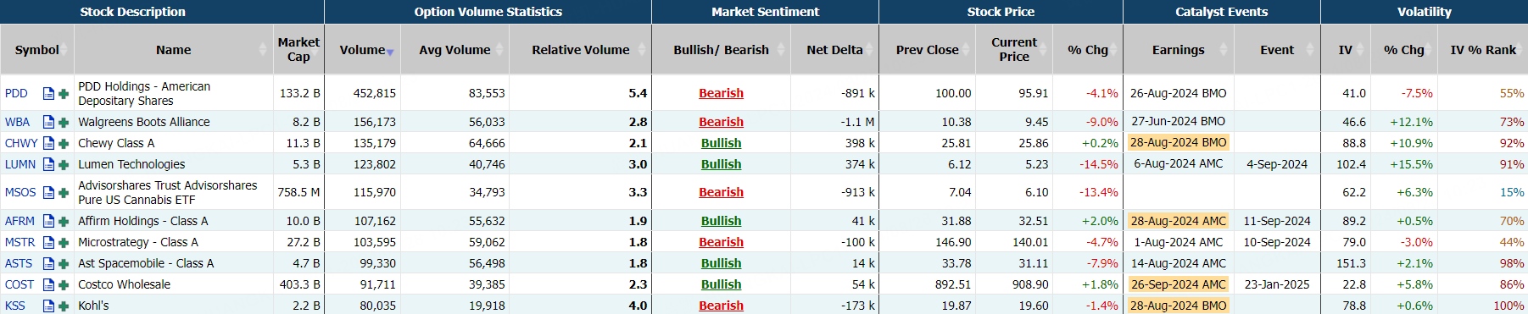The image size is (1528, 314).
Task: Click the Bearish link in the WBA row
Action: (721, 122)
